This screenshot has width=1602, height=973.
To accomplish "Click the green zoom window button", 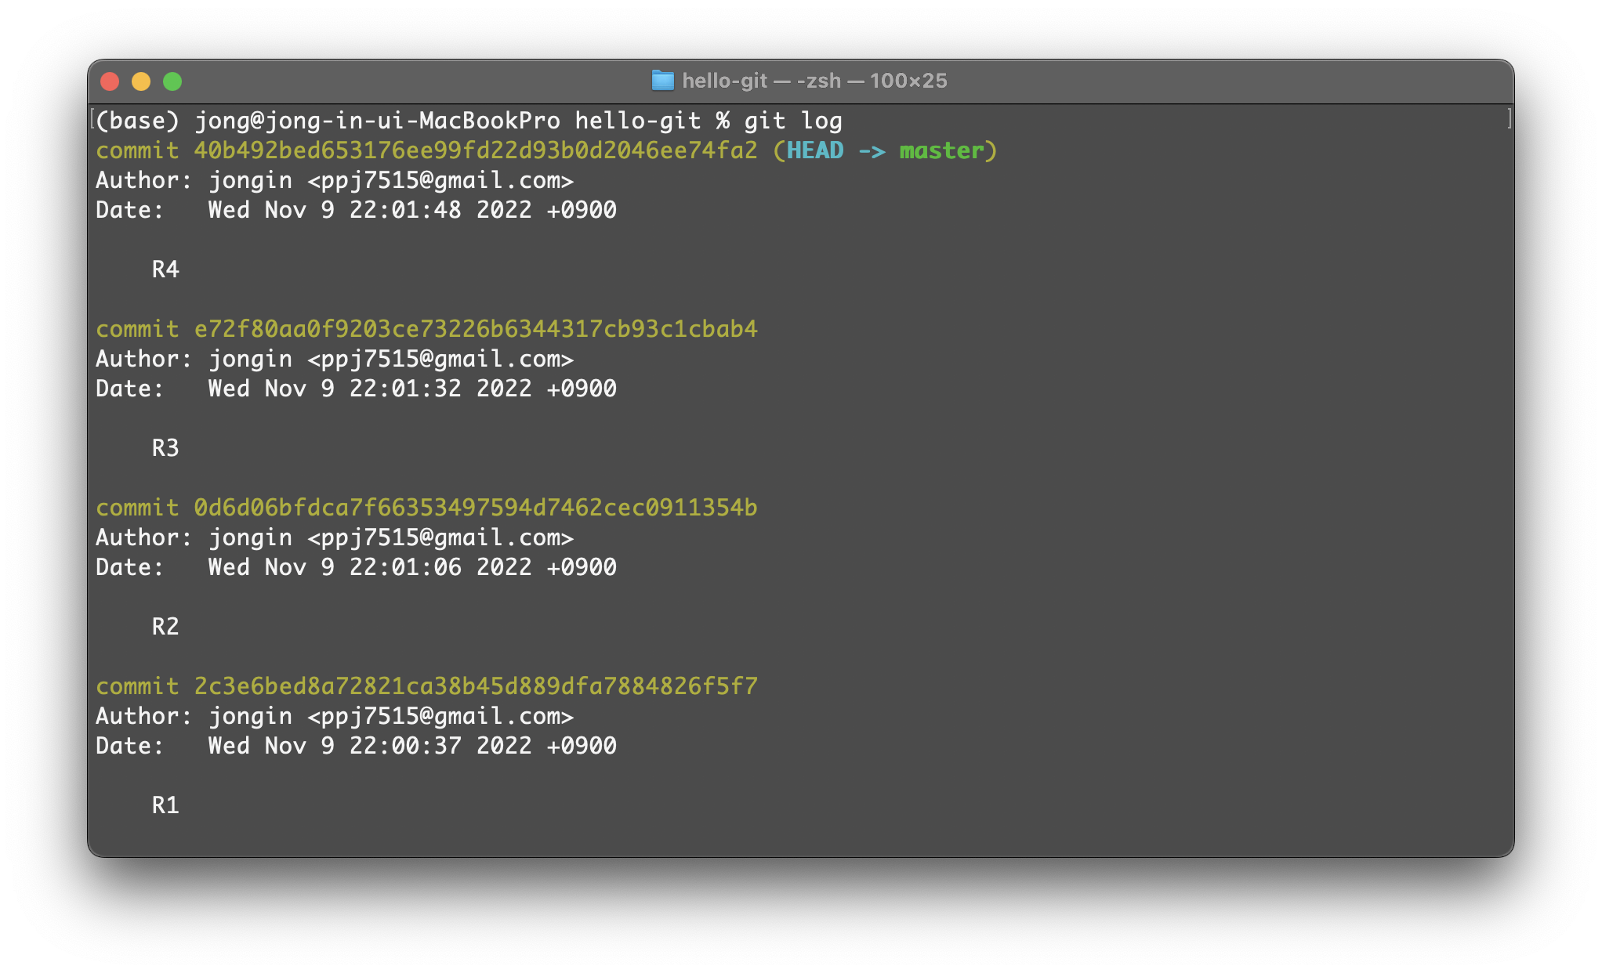I will click(x=172, y=81).
